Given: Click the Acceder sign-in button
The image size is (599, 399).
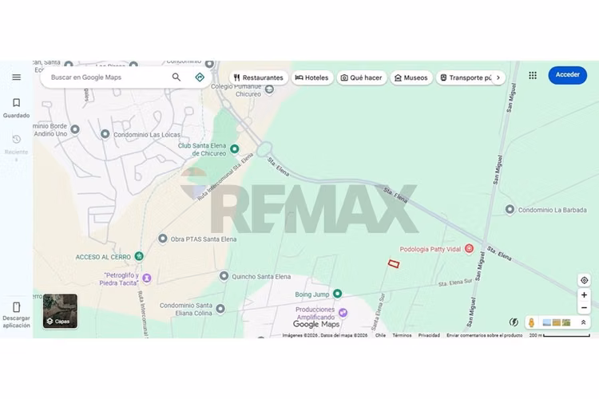Looking at the screenshot, I should (567, 75).
